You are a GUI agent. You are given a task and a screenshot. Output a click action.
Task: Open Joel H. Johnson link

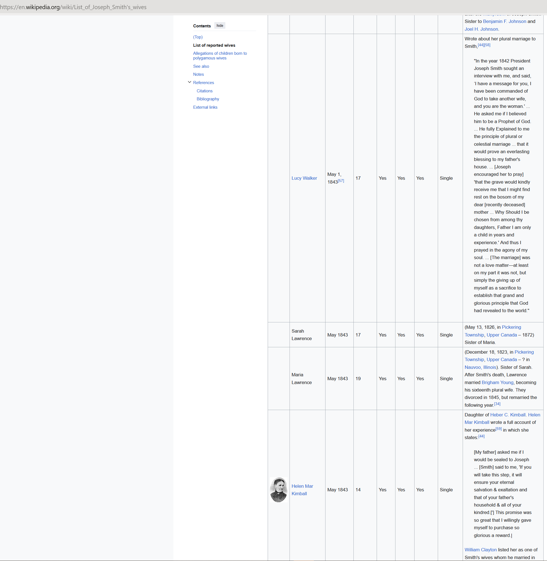coord(482,29)
